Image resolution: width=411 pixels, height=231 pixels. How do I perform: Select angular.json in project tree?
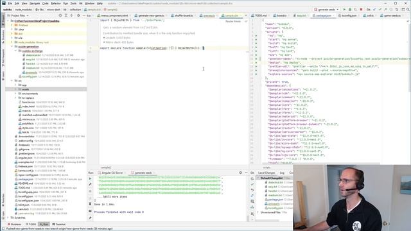[25, 158]
